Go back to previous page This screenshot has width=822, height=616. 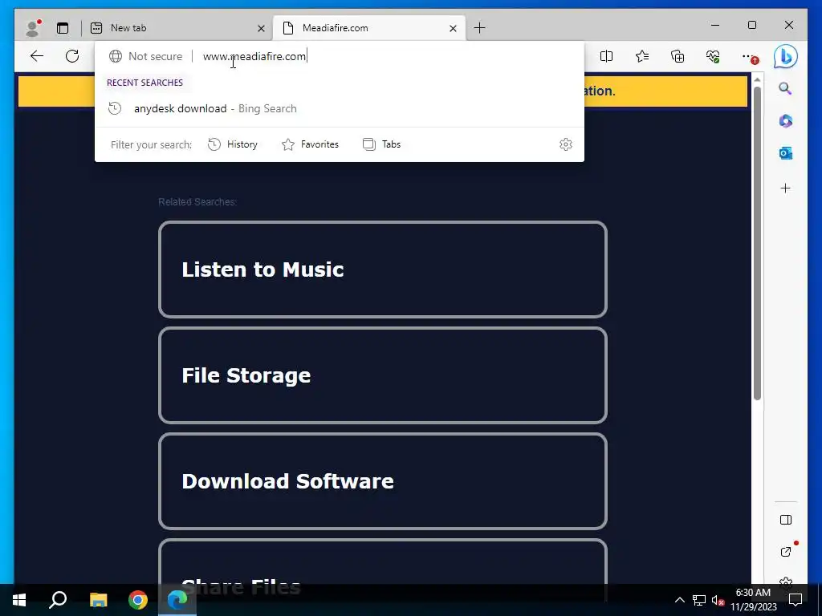click(37, 56)
